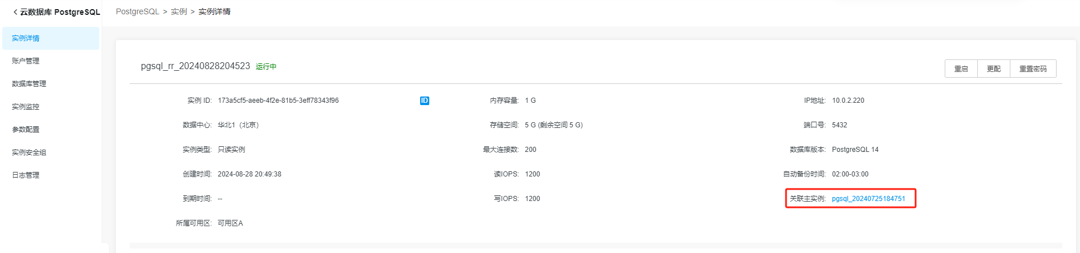Click 实例详情 in the breadcrumb trail
The width and height of the screenshot is (1080, 253).
pos(214,11)
